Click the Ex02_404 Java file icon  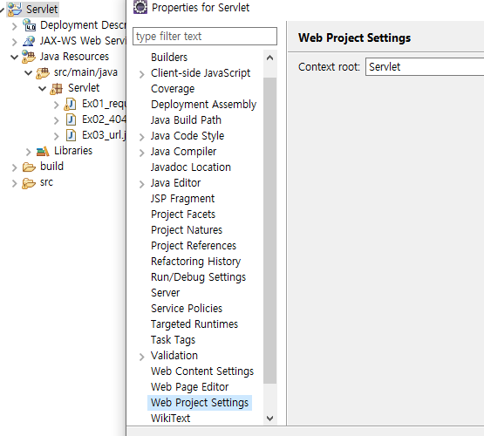tap(71, 119)
